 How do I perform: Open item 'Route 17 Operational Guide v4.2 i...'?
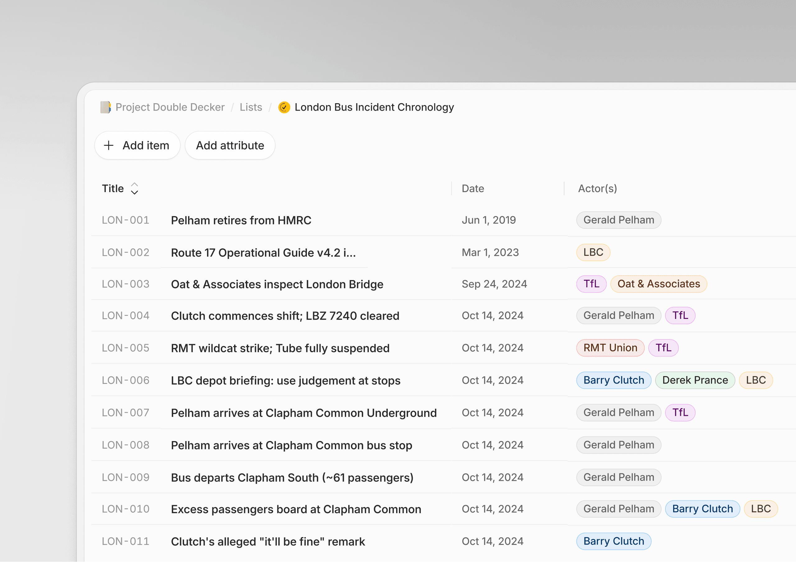pos(263,253)
